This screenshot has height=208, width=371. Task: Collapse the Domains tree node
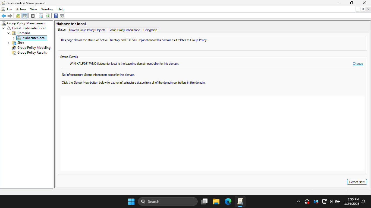coord(9,33)
